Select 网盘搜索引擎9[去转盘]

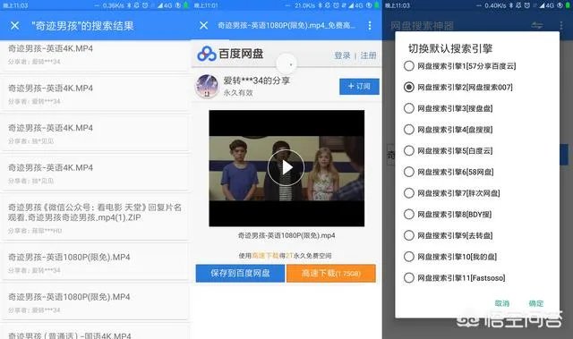tap(449, 235)
